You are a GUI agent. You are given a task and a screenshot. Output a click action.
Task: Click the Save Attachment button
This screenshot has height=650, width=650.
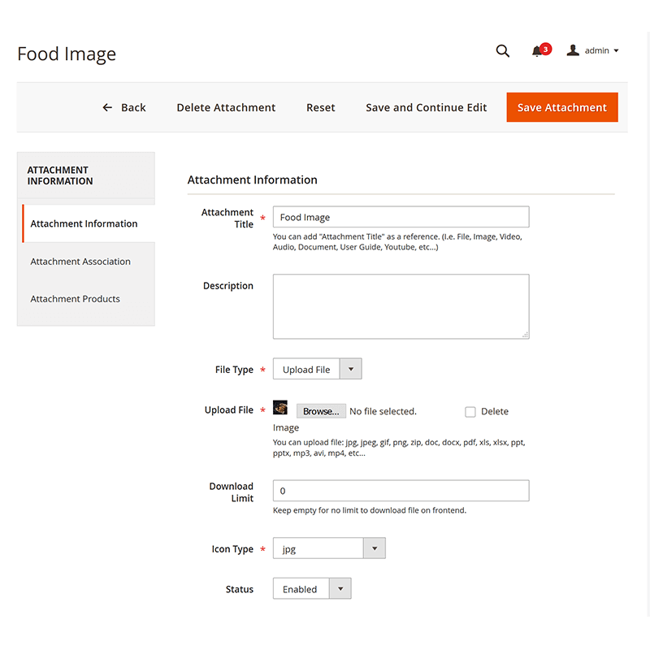[561, 106]
